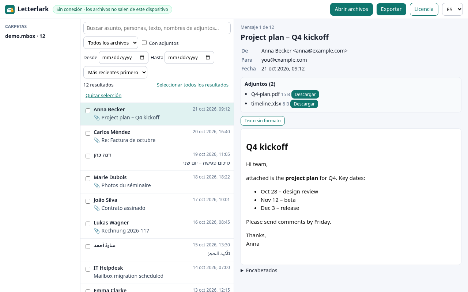
Task: Open the Photos du séminaire message
Action: [157, 182]
